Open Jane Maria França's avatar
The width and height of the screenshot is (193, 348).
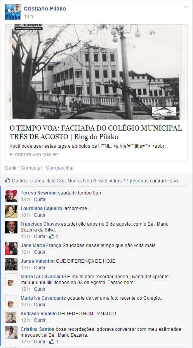(x=11, y=249)
